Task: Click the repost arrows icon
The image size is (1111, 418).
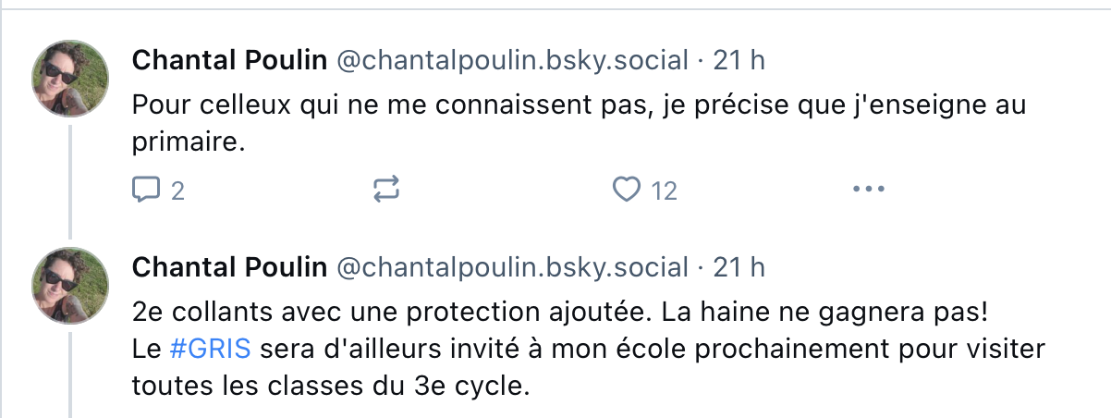Action: point(386,191)
